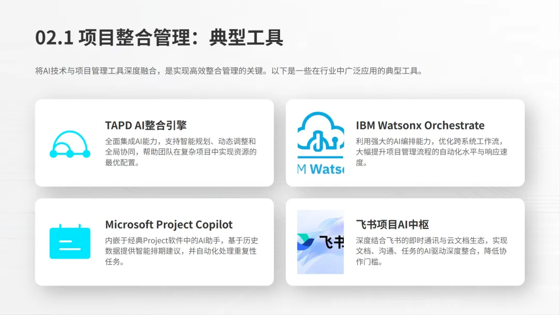Click the heading IBM Watsonx Orchestrate
Image resolution: width=560 pixels, height=315 pixels.
420,125
